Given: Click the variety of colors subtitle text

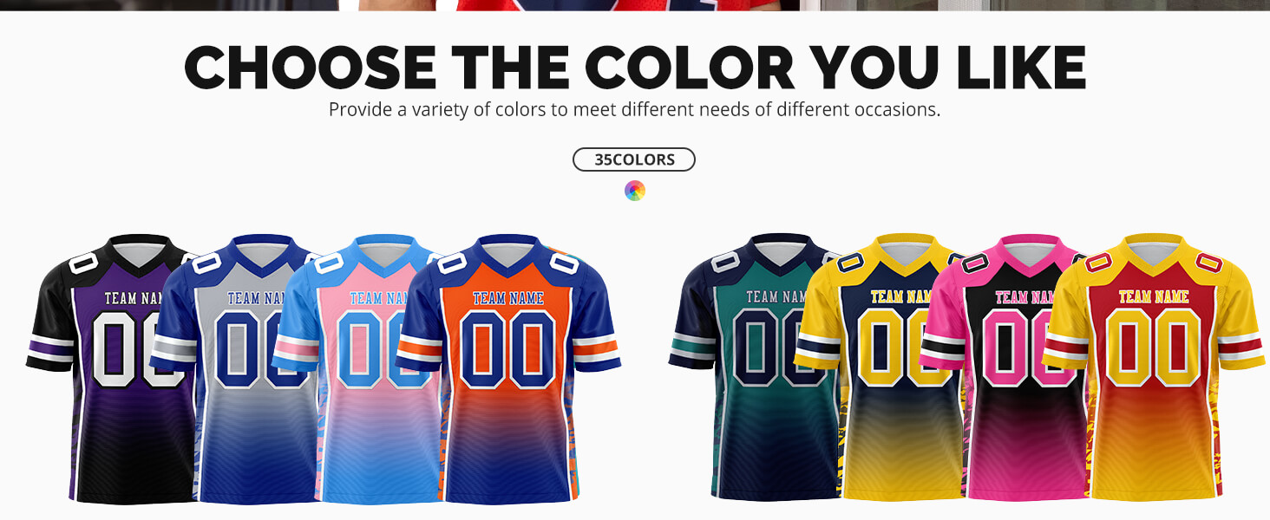Looking at the screenshot, I should (x=634, y=110).
